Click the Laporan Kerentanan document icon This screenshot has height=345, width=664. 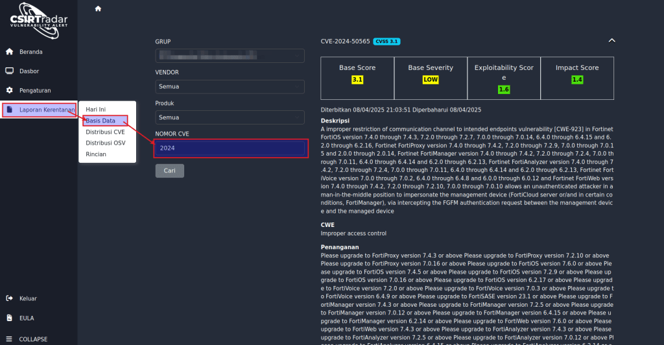pyautogui.click(x=9, y=110)
